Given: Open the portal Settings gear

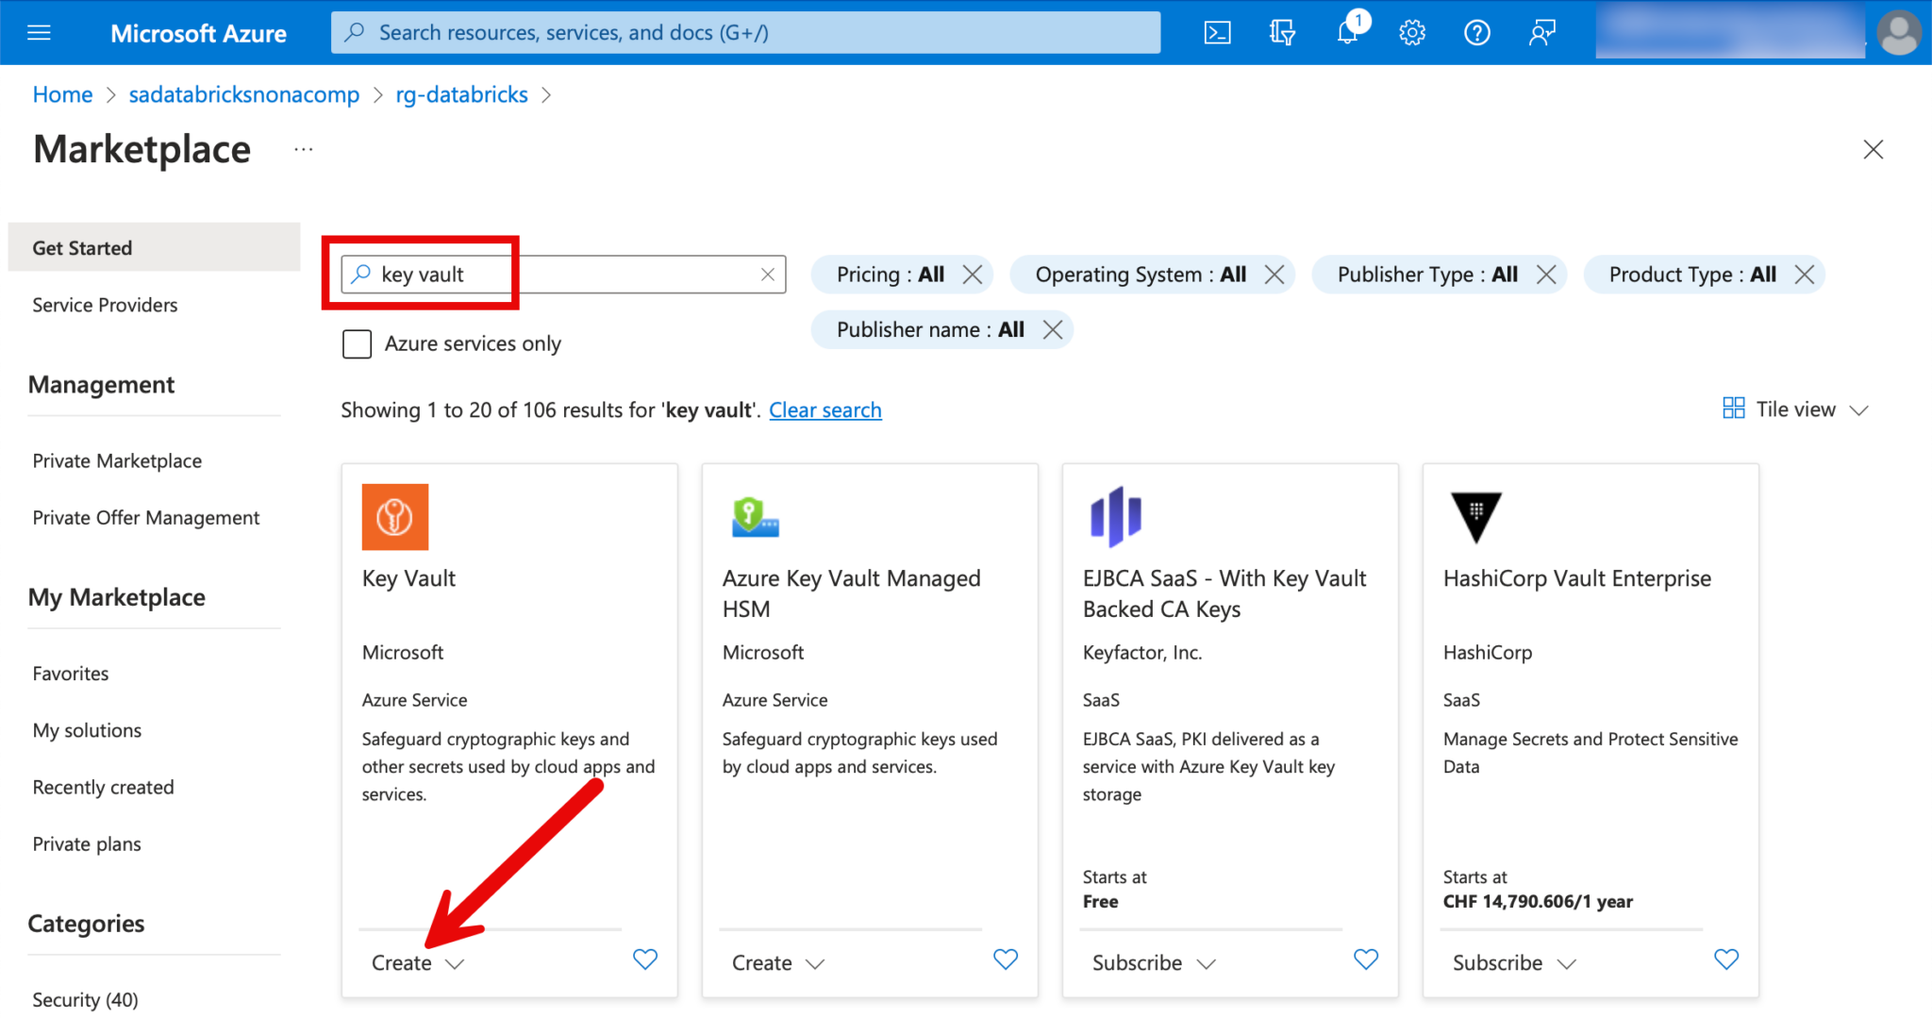Looking at the screenshot, I should click(1412, 33).
